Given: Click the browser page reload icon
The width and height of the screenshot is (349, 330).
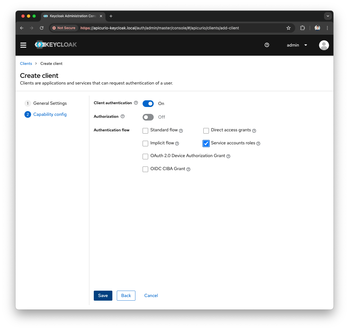Looking at the screenshot, I should 42,28.
